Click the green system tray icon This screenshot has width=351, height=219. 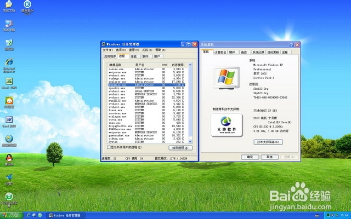pos(329,215)
